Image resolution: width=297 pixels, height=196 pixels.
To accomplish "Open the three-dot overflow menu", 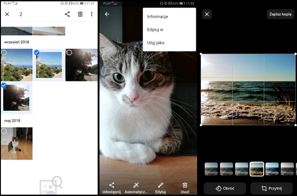I will (92, 14).
